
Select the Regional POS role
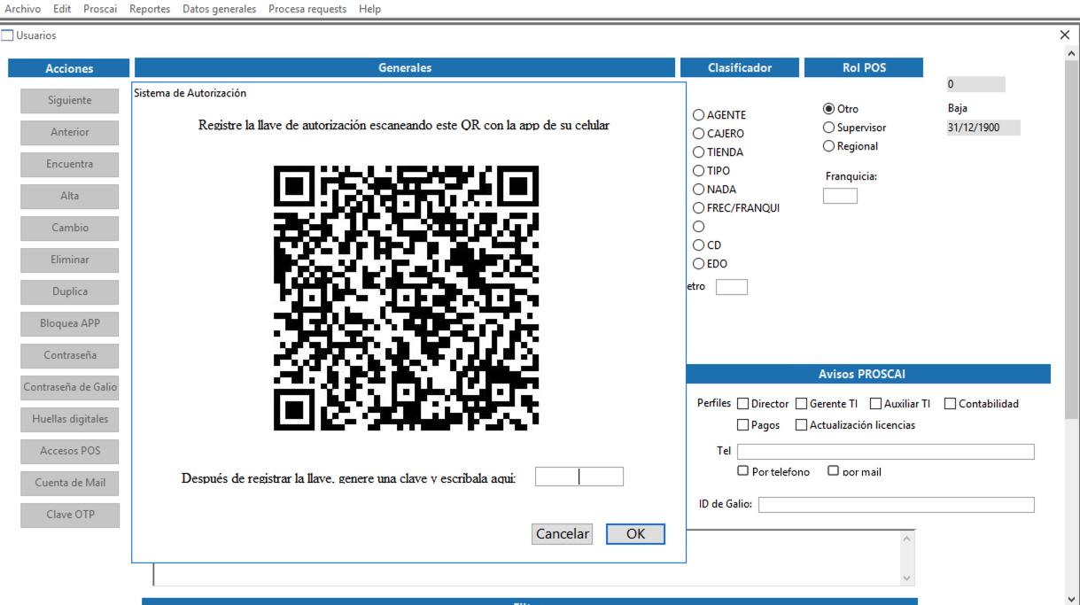pyautogui.click(x=828, y=146)
